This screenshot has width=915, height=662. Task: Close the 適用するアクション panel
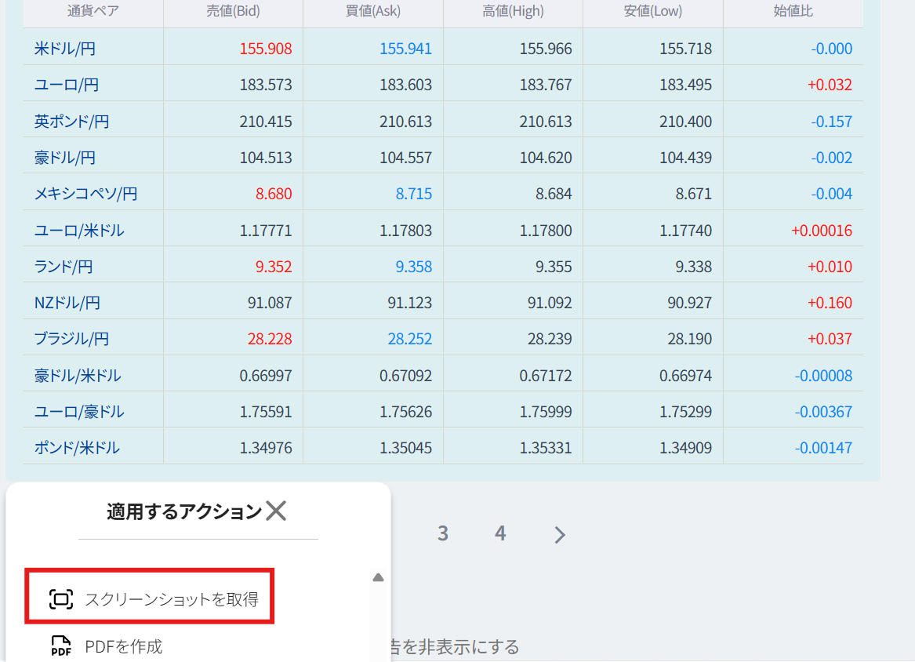click(276, 511)
